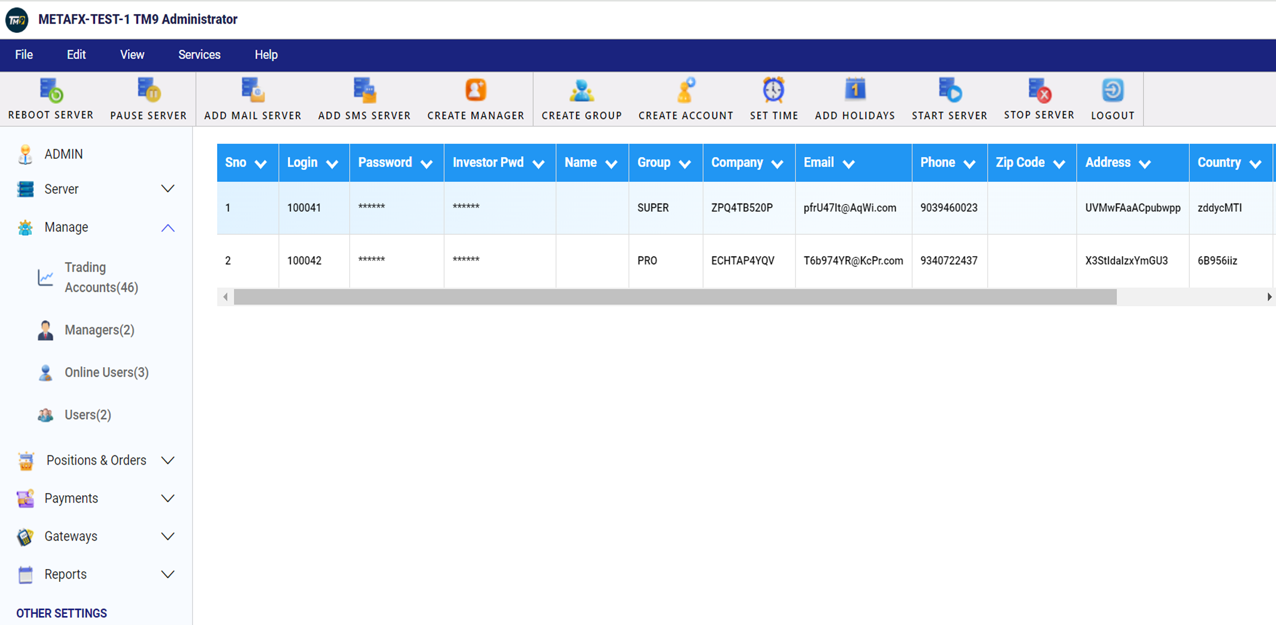Image resolution: width=1276 pixels, height=625 pixels.
Task: Open Trading Accounts(46) list
Action: 101,277
